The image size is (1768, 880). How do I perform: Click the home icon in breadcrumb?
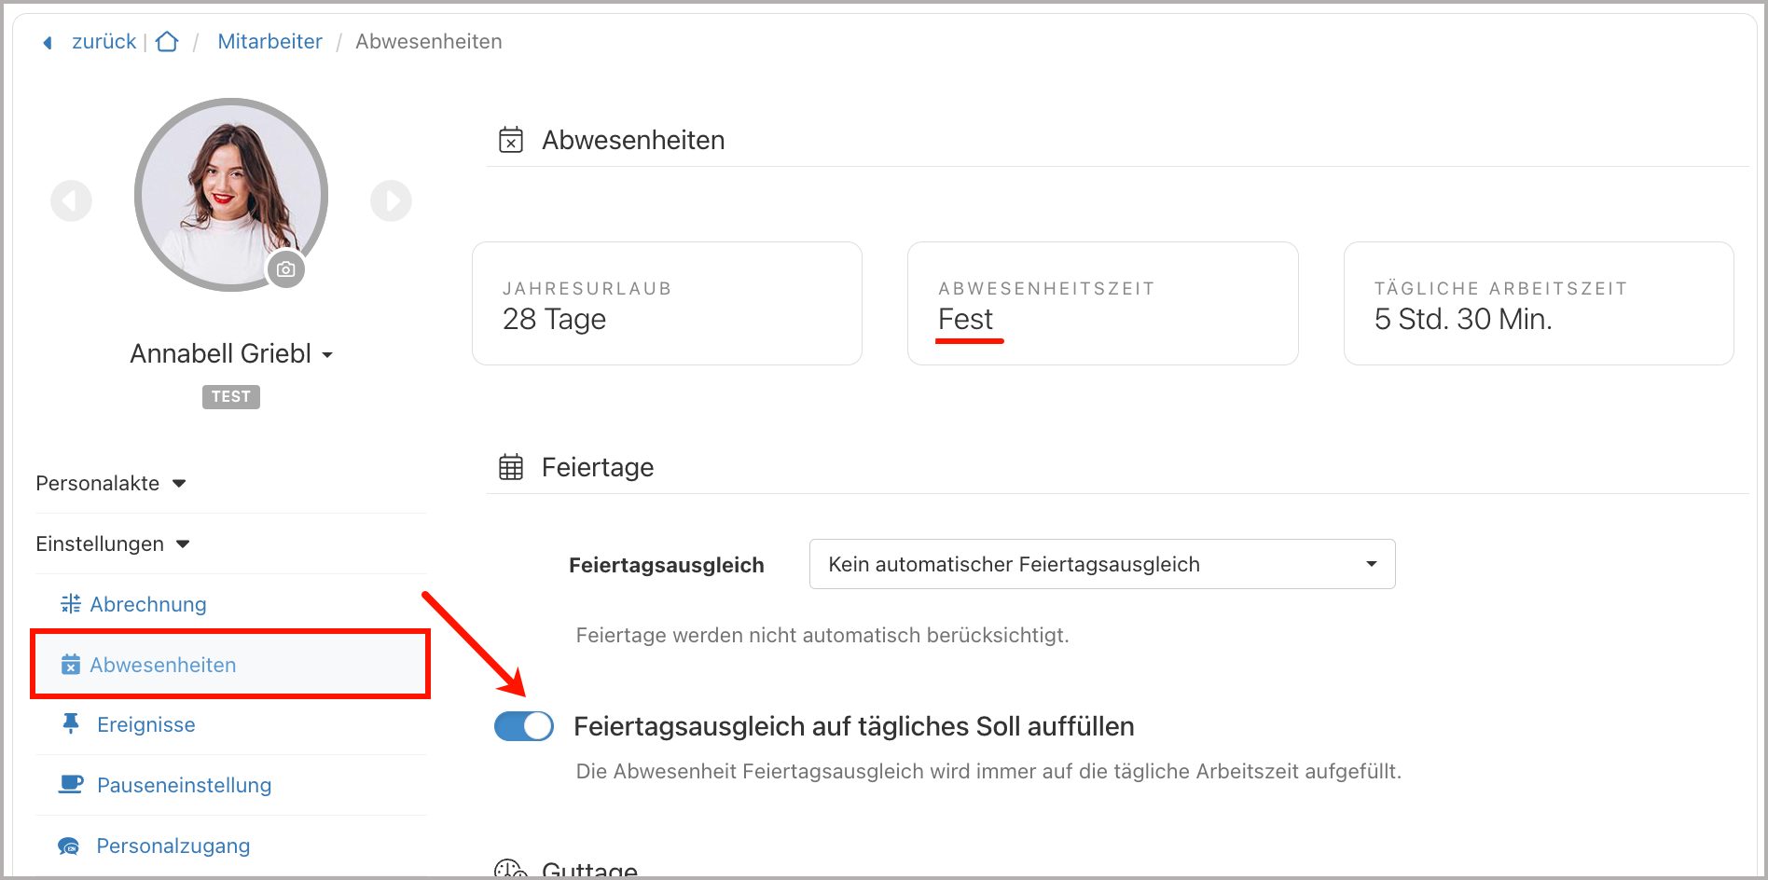[167, 42]
